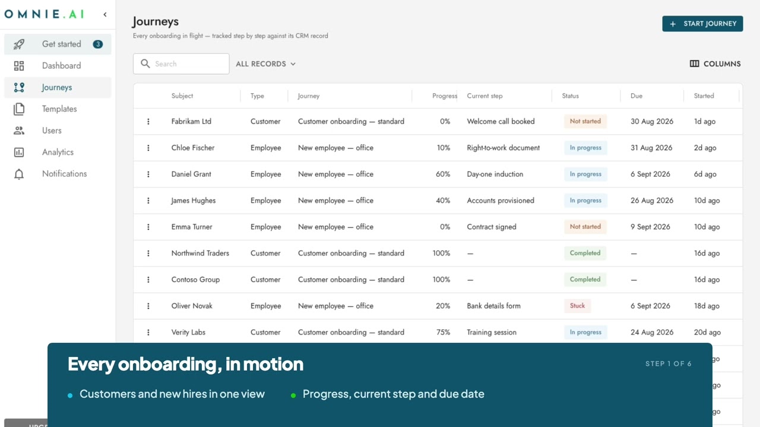Open row menu for Daniel Grant
The height and width of the screenshot is (427, 760).
[148, 174]
